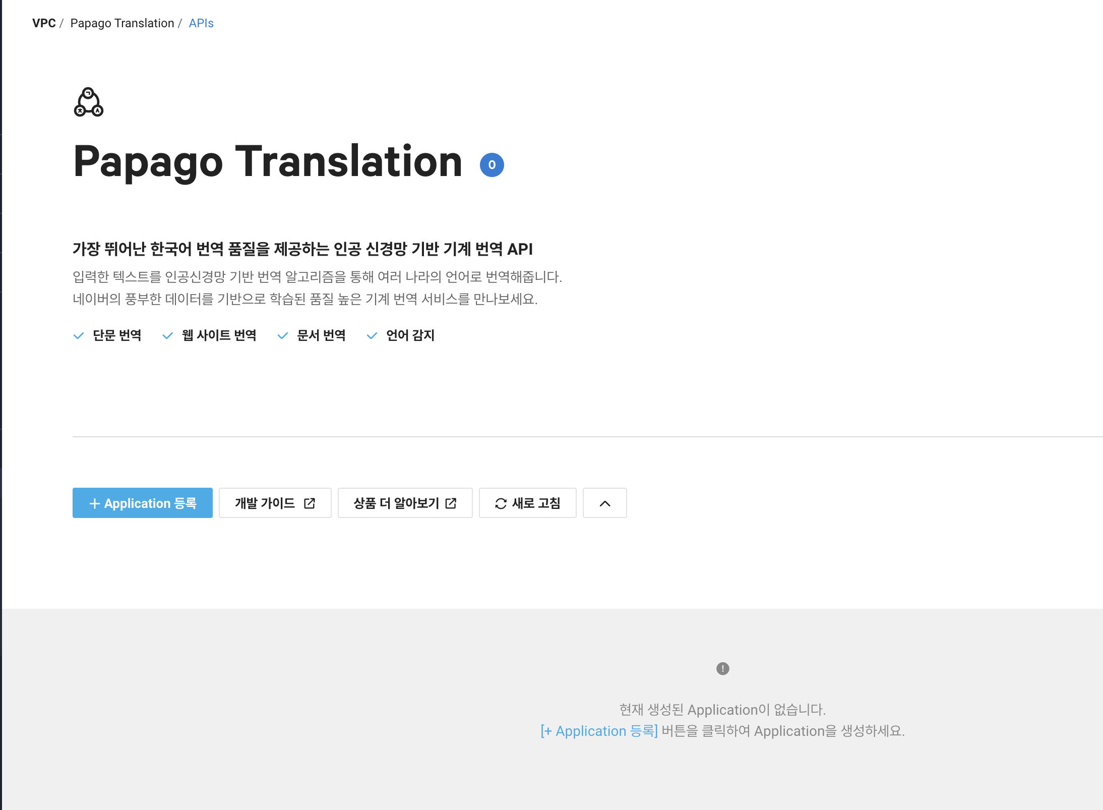Click the external link icon on 개발 가이드
Image resolution: width=1103 pixels, height=810 pixels.
point(310,503)
